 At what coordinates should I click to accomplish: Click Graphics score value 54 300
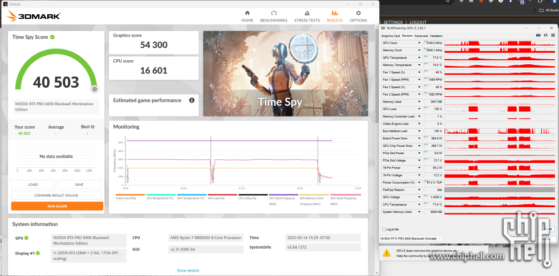point(153,45)
